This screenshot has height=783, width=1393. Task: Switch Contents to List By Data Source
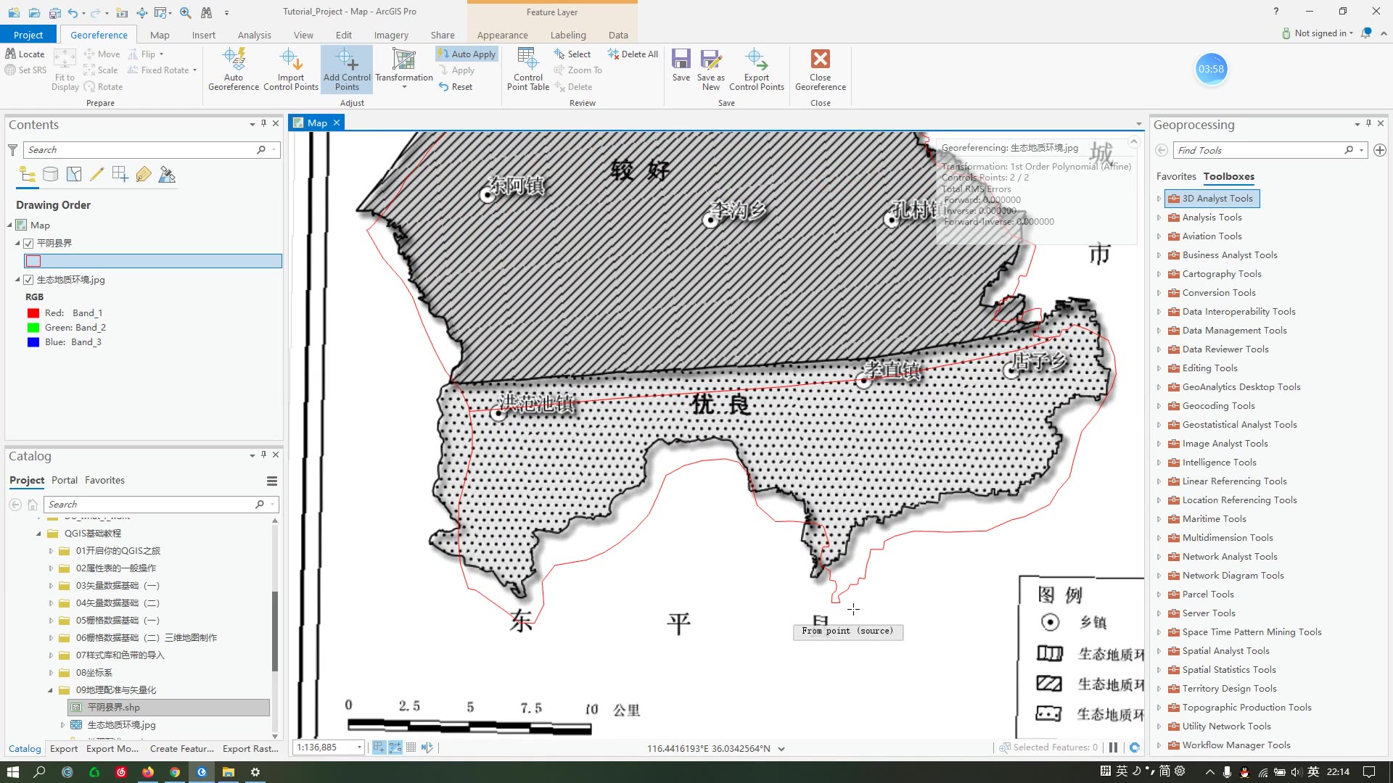click(x=50, y=175)
